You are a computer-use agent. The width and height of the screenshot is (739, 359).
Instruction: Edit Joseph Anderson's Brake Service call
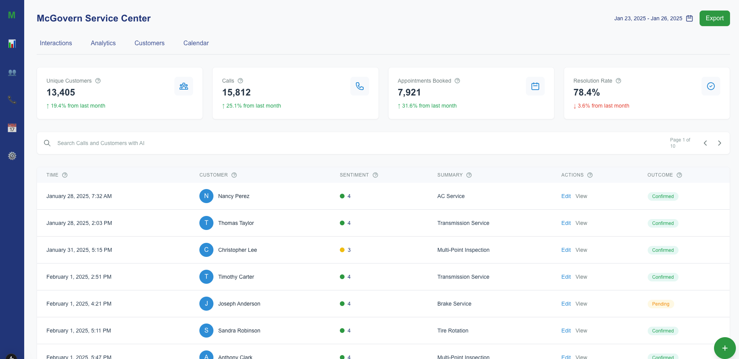click(566, 304)
